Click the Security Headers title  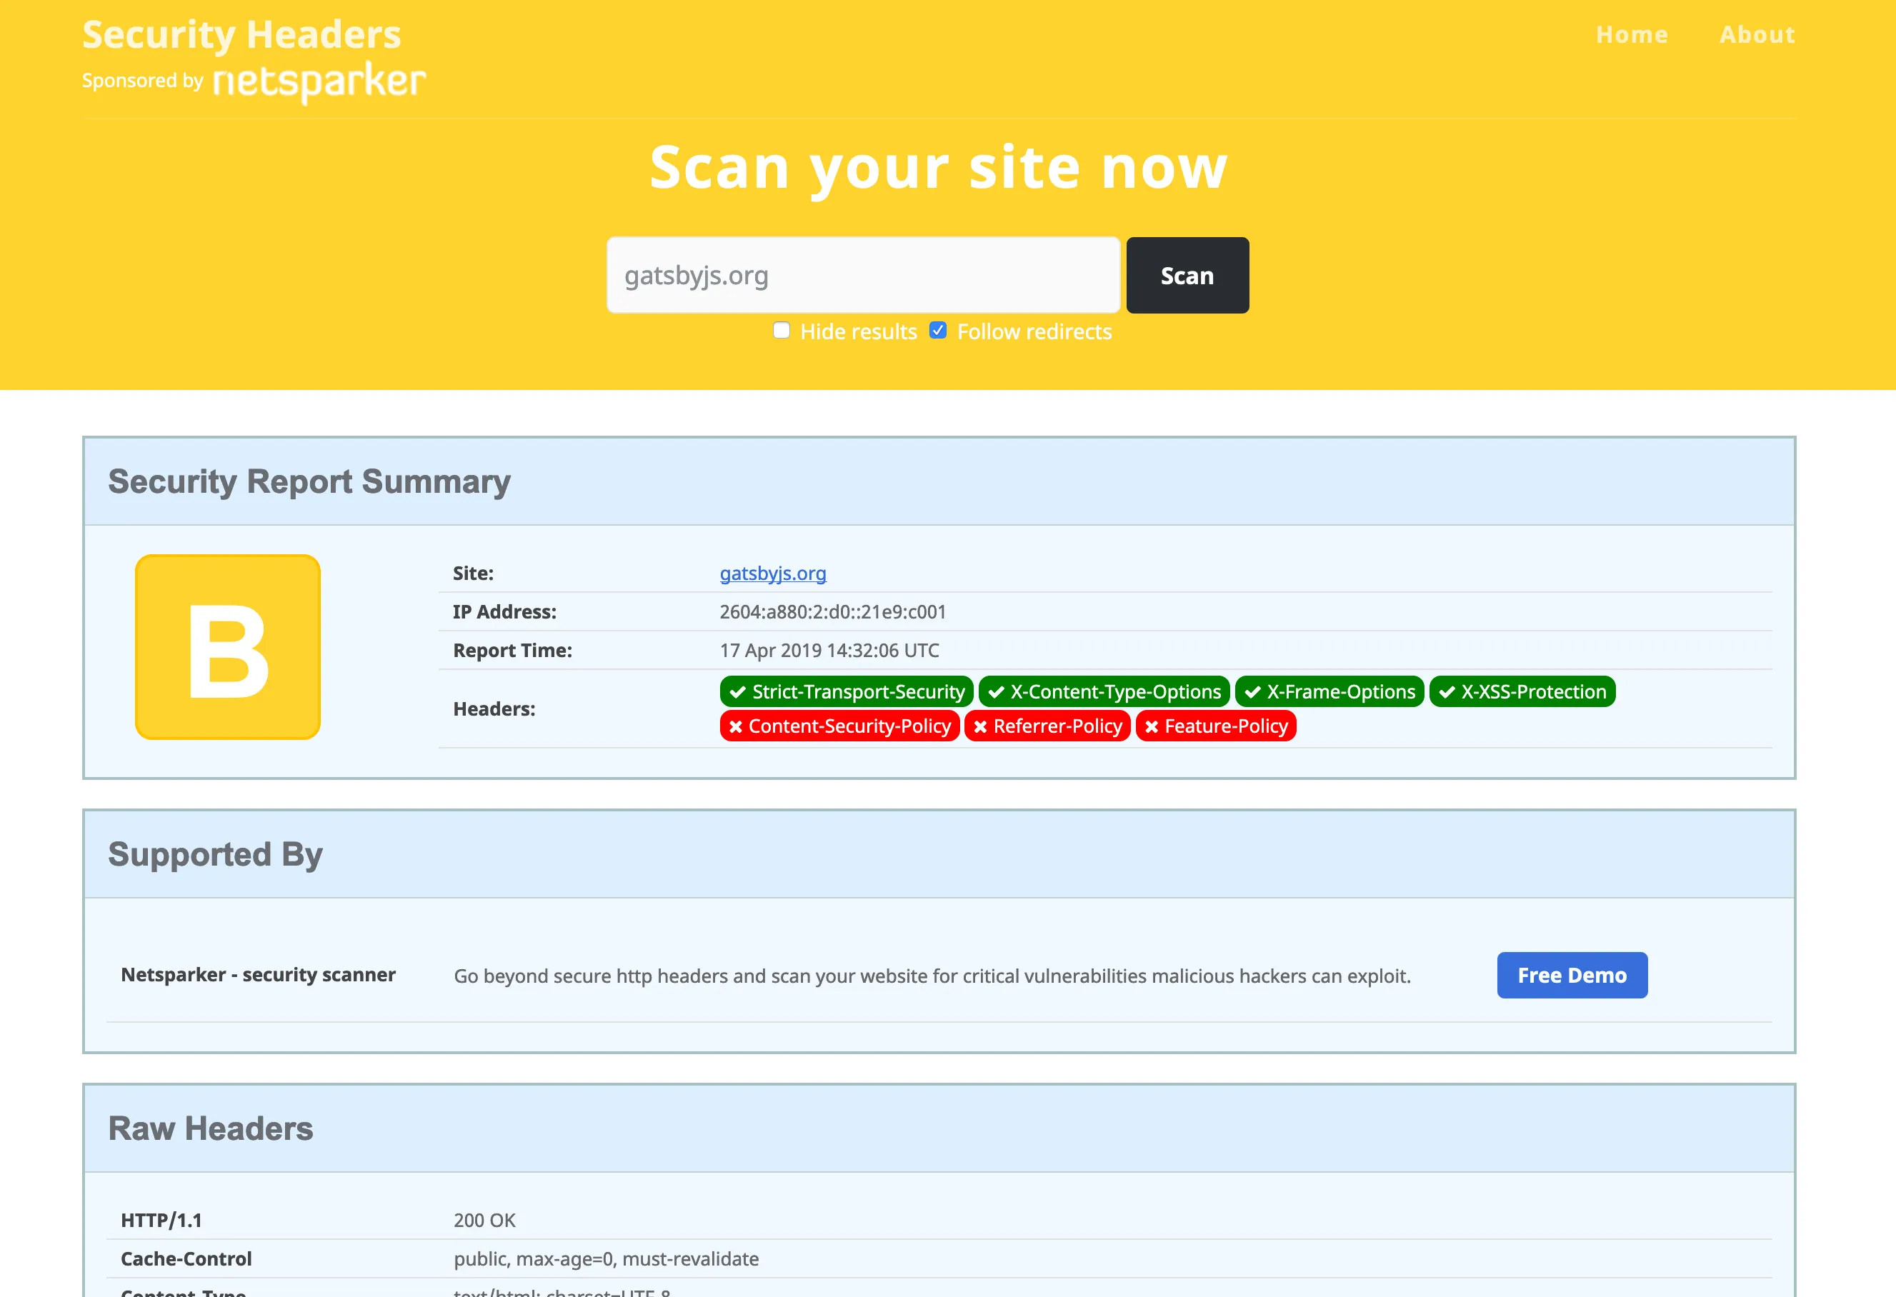coord(241,34)
